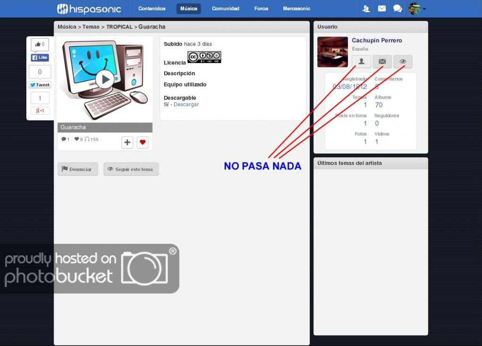Click the headphones listen count icon
This screenshot has width=482, height=346.
point(91,139)
